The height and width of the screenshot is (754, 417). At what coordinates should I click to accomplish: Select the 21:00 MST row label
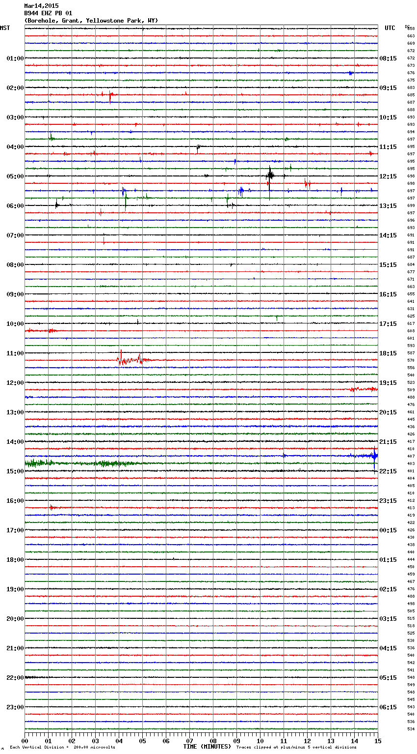click(15, 648)
